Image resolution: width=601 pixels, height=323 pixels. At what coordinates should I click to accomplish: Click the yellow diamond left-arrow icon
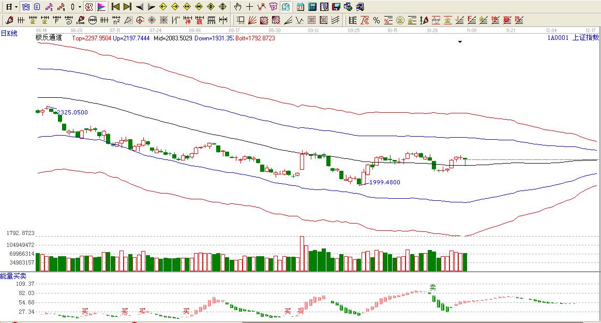tap(163, 7)
